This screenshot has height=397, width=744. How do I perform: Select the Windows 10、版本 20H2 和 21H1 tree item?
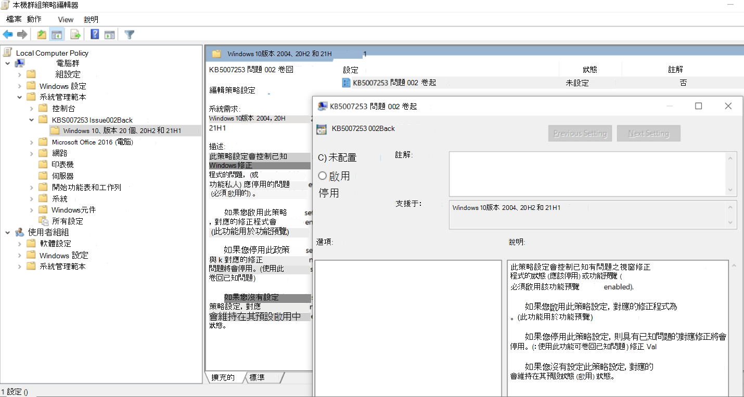point(122,130)
